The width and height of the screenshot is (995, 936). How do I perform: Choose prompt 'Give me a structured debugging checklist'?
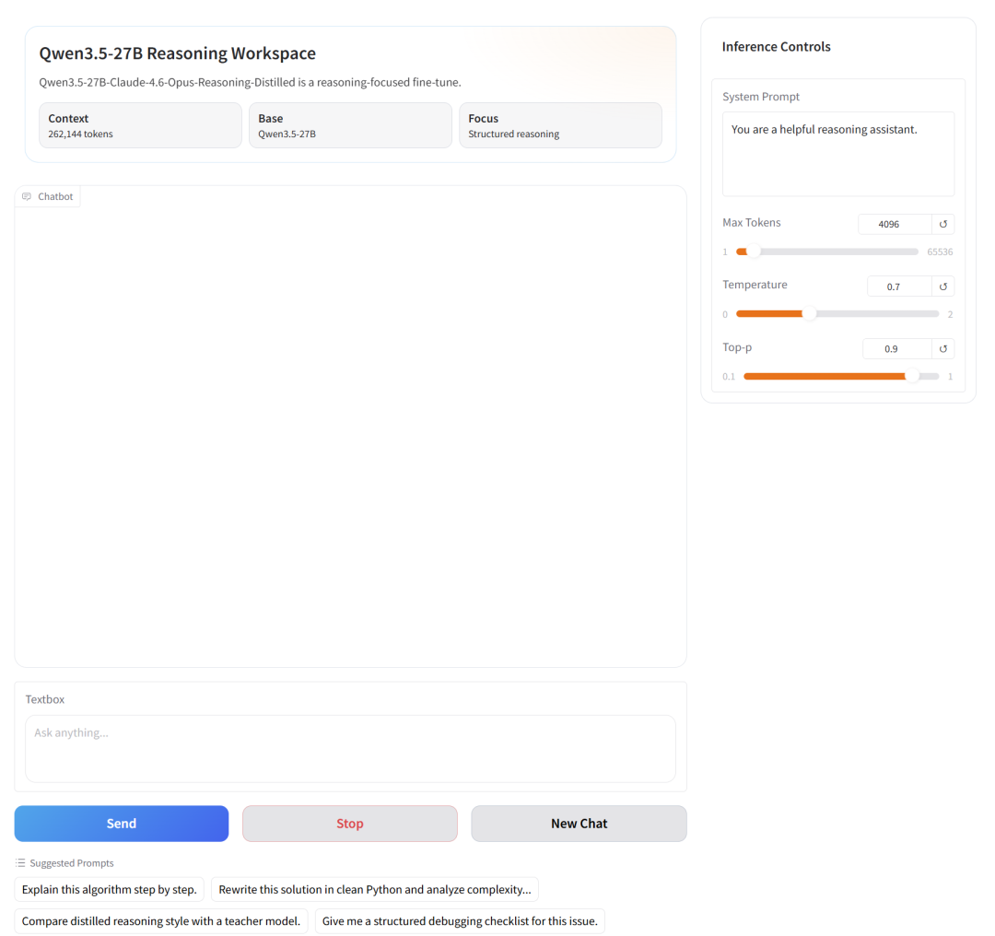[x=460, y=921]
